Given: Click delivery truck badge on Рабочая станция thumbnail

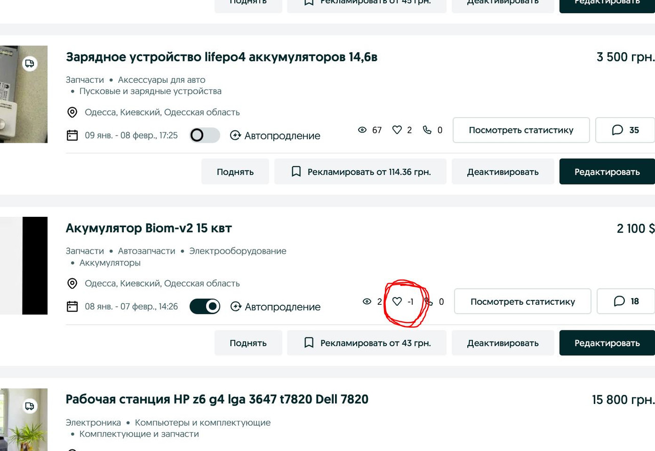Looking at the screenshot, I should (x=30, y=406).
